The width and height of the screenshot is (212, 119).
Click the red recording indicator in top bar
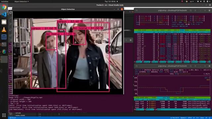pos(182,1)
